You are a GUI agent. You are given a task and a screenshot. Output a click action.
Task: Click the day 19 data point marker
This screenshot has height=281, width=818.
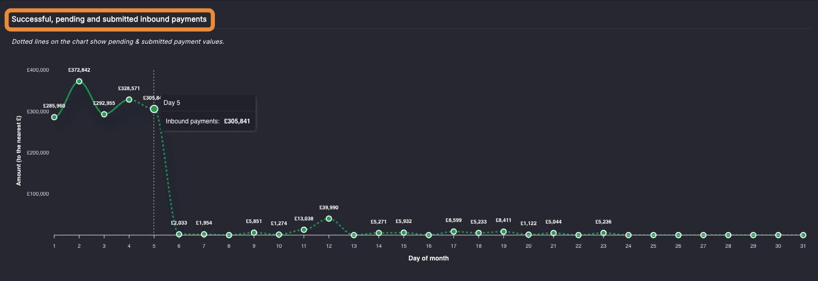click(503, 231)
